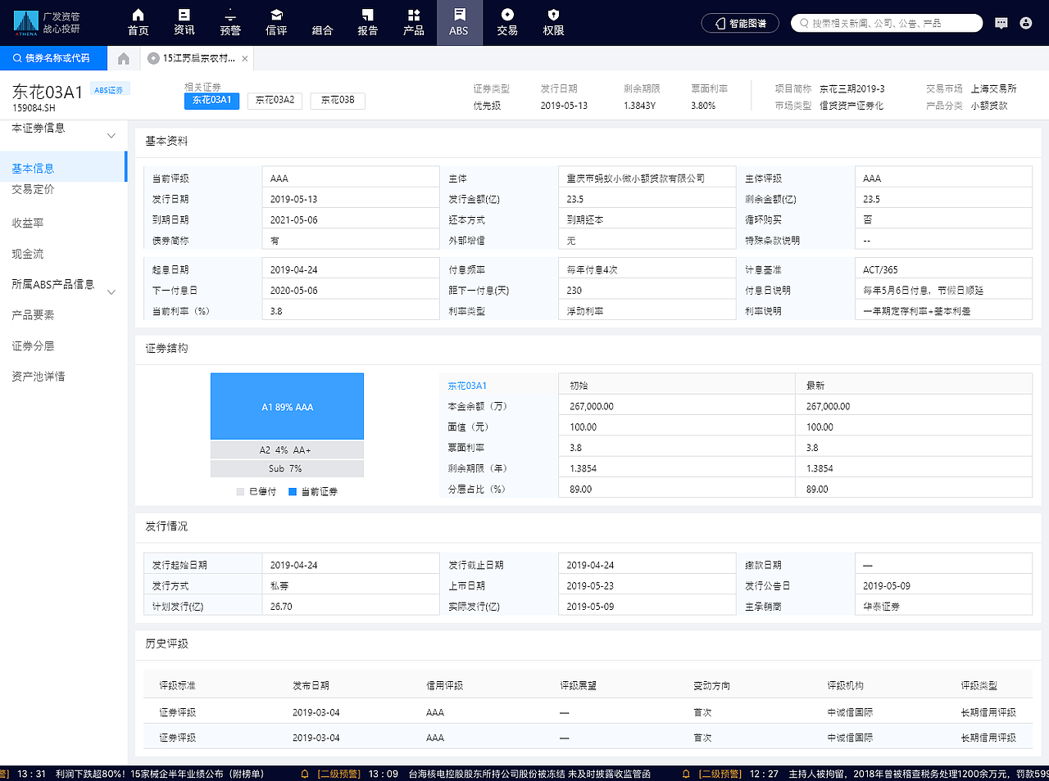The height and width of the screenshot is (781, 1049).
Task: Open the 组合 portfolio icon
Action: pos(322,22)
